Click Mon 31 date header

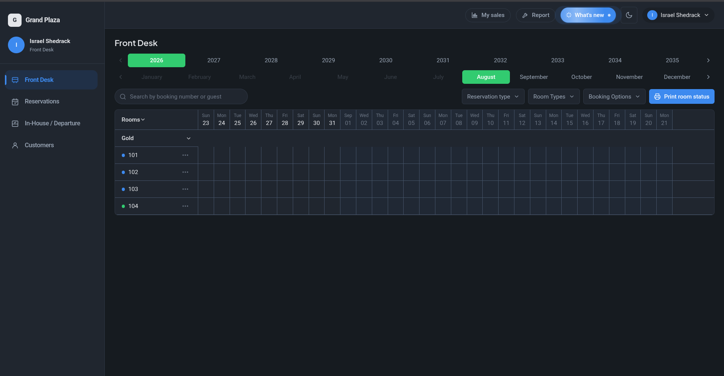332,120
